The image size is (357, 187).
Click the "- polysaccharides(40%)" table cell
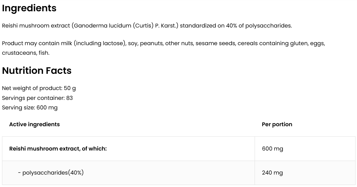pyautogui.click(x=51, y=173)
